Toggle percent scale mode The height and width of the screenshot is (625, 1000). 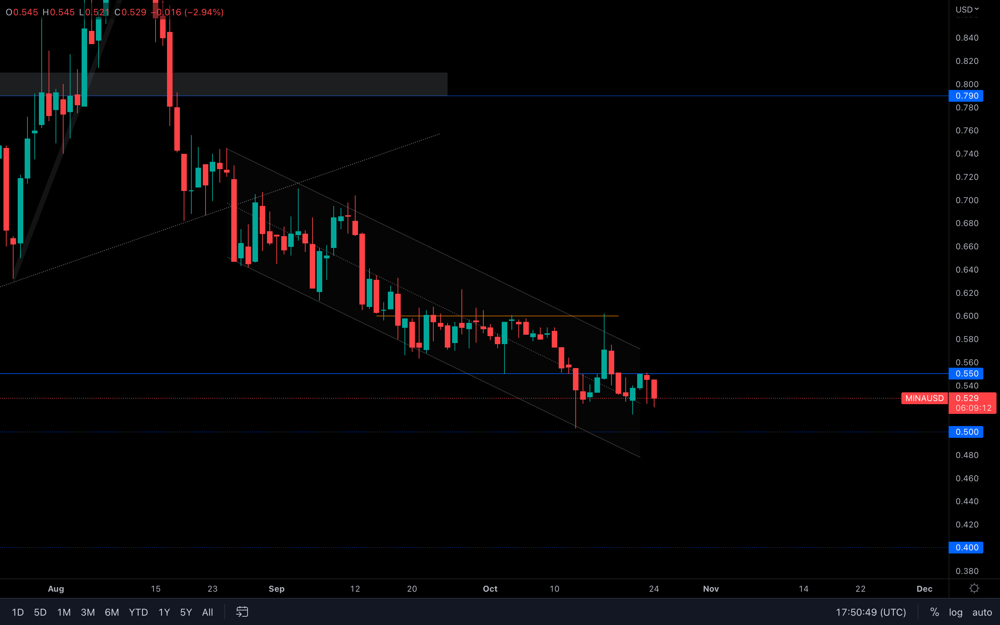pos(934,612)
